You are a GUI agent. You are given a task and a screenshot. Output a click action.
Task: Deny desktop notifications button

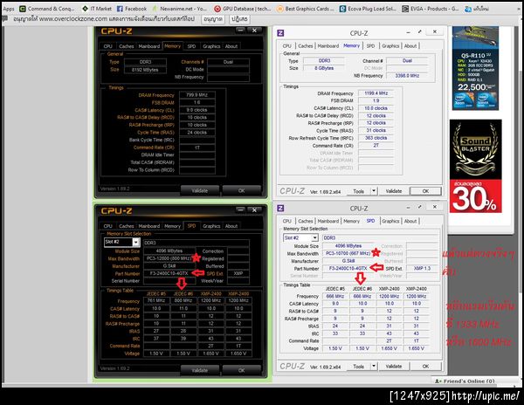(x=239, y=19)
